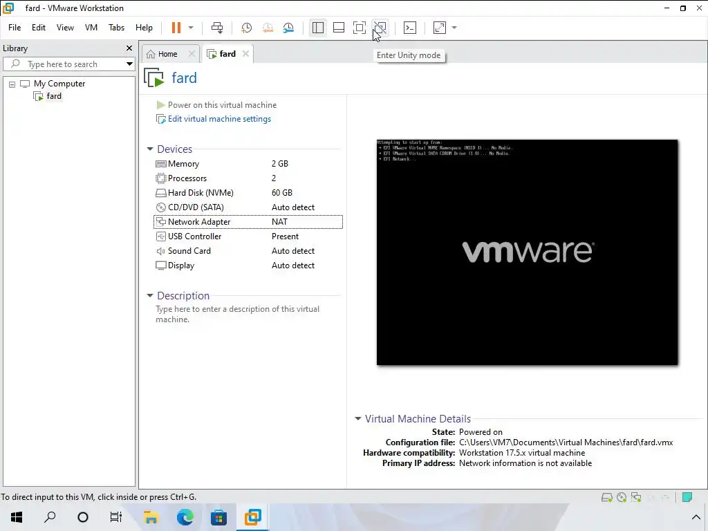Open the VM menu
708x531 pixels.
(x=91, y=28)
